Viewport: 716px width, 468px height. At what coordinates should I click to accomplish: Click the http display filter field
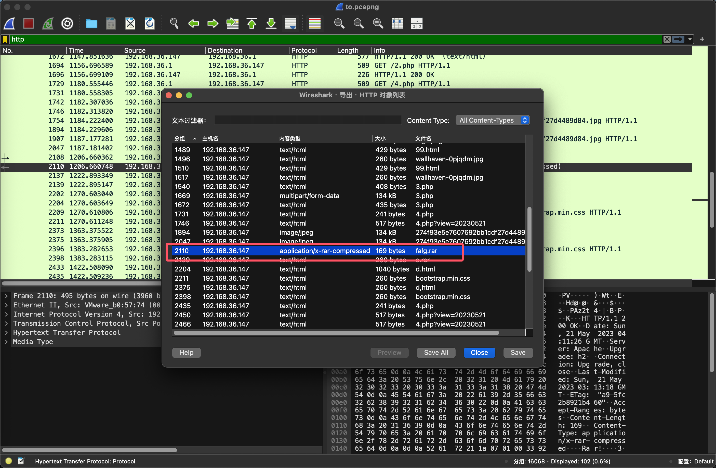point(335,39)
